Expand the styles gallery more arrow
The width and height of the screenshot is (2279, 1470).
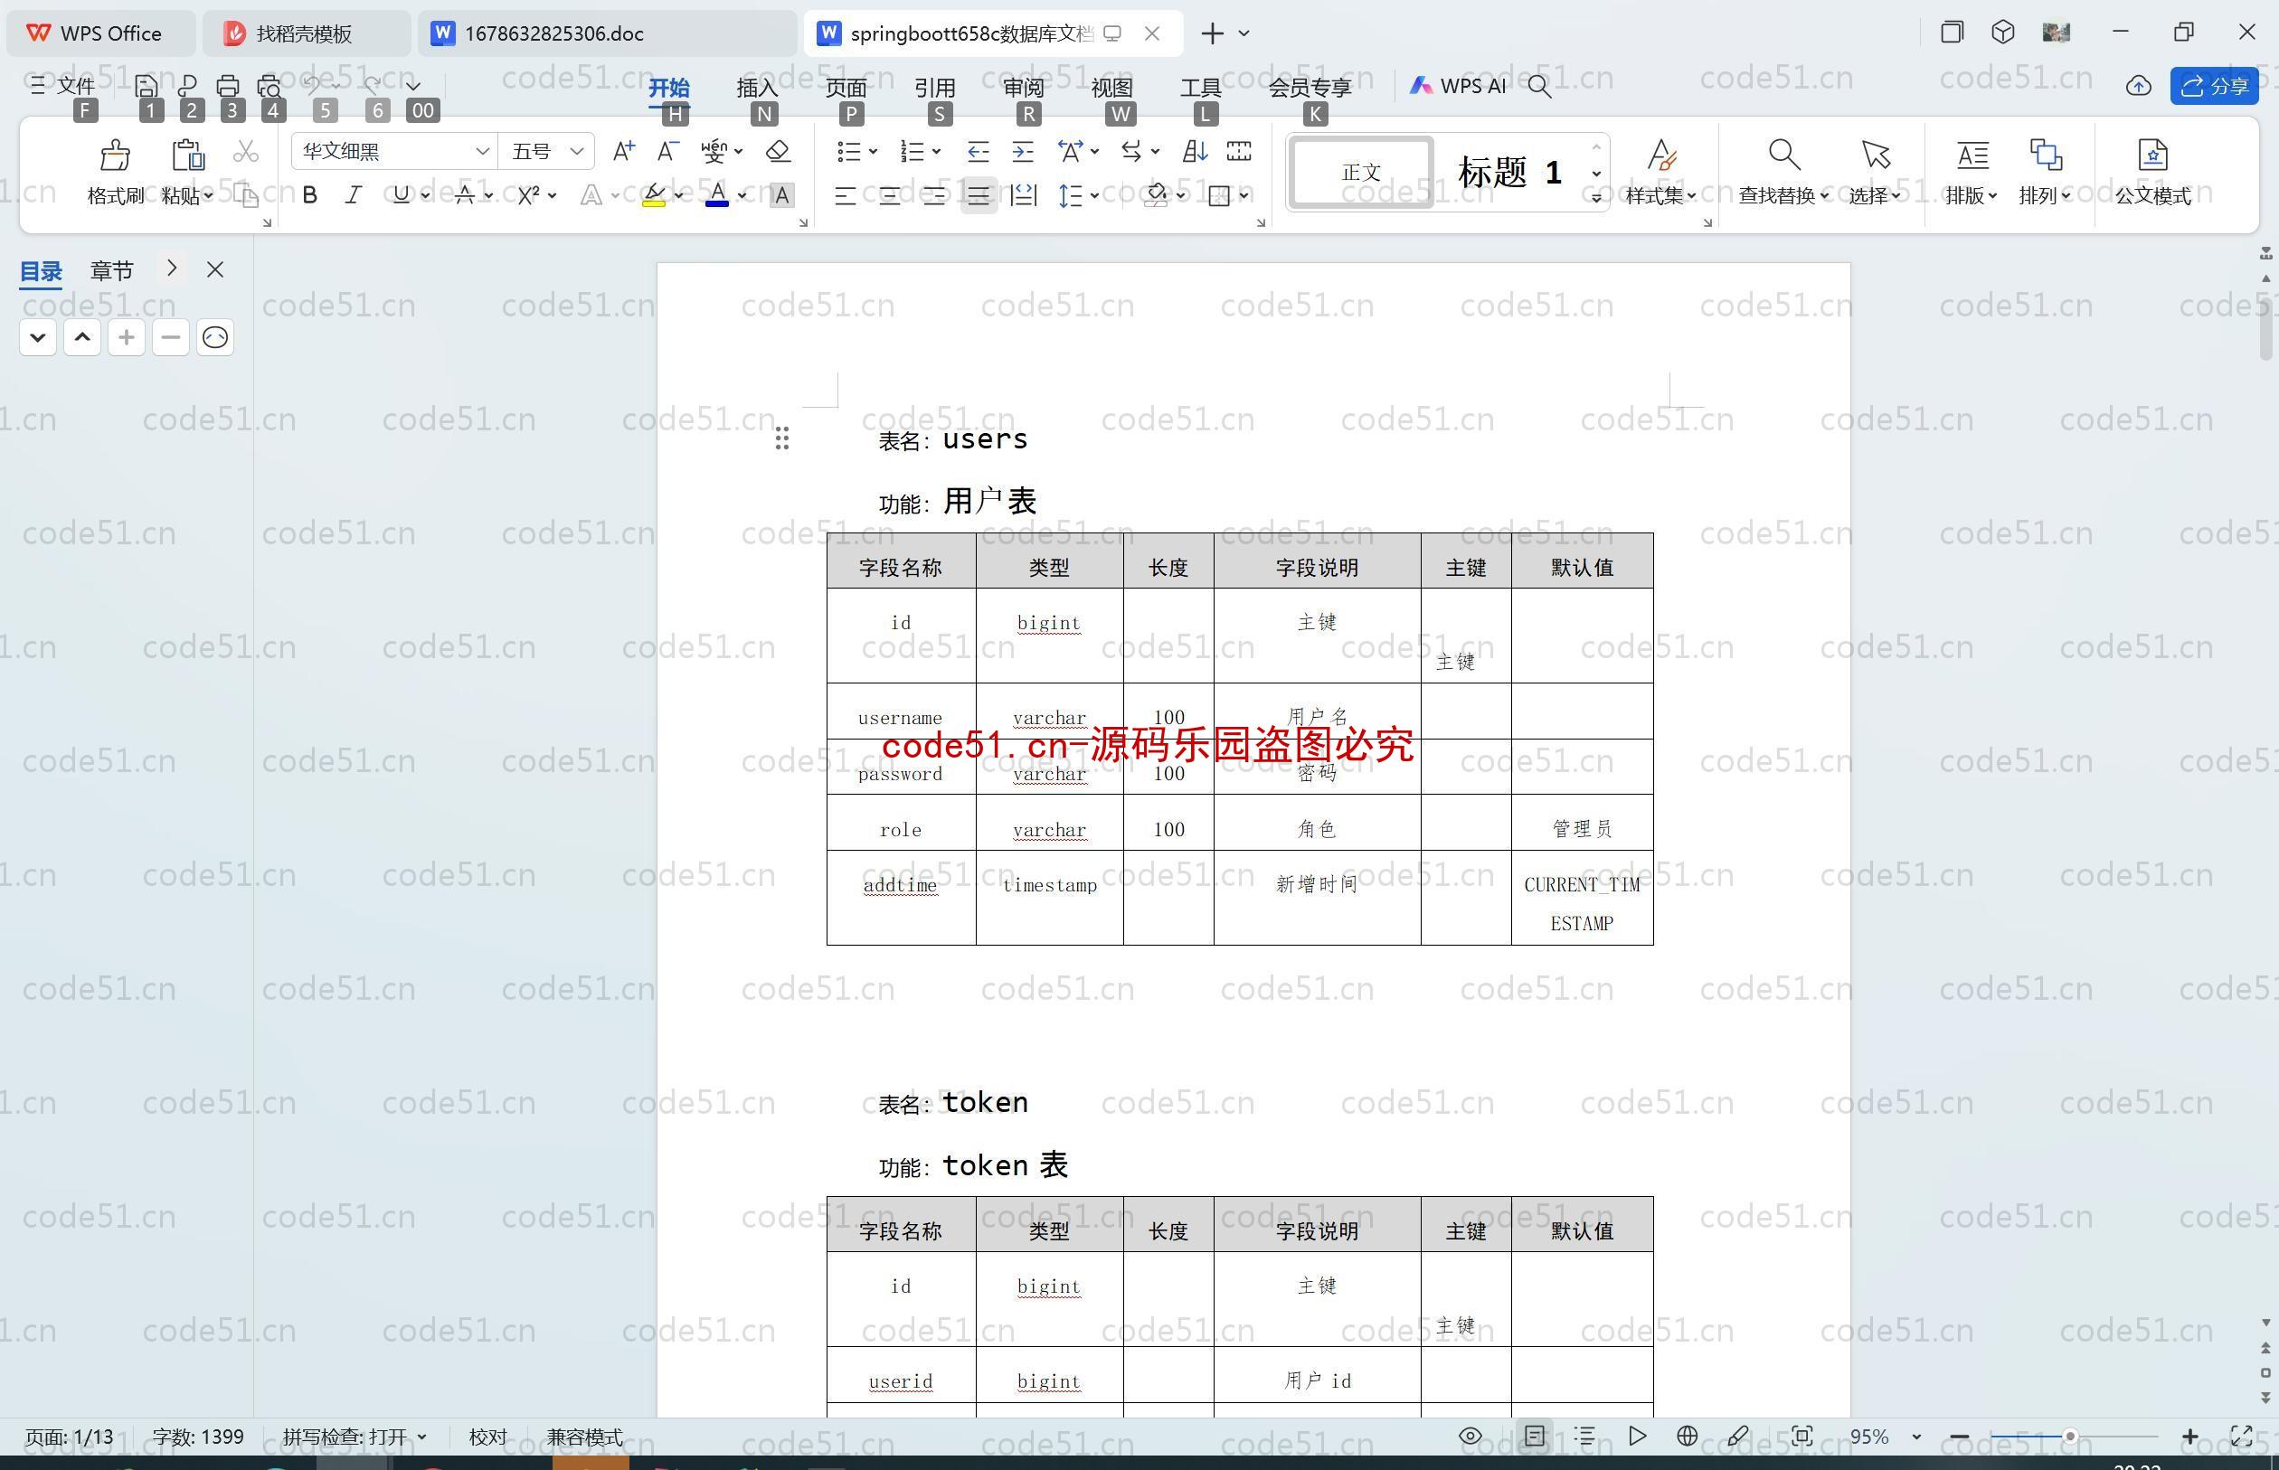1596,198
